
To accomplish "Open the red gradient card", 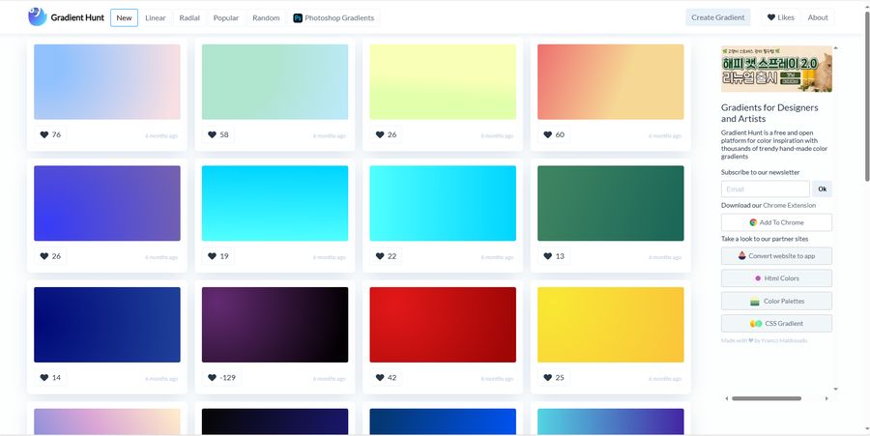I will coord(443,325).
